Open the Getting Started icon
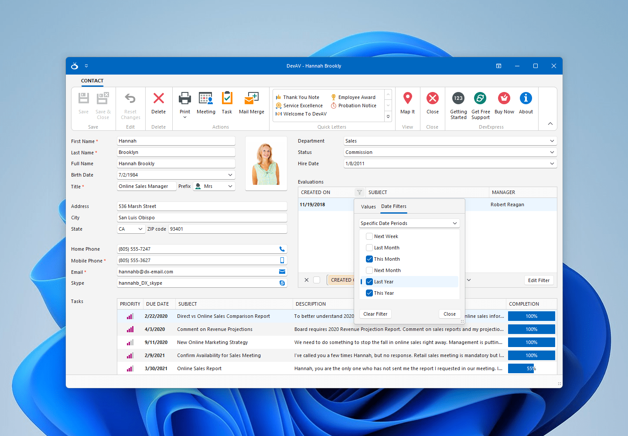The width and height of the screenshot is (628, 436). tap(458, 99)
